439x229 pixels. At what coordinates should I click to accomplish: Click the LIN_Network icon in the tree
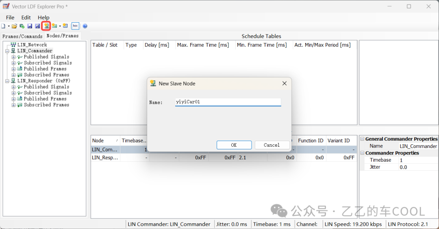tap(13, 45)
